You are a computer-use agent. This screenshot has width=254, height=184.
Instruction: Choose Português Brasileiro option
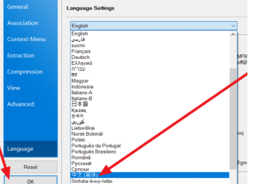(x=150, y=152)
